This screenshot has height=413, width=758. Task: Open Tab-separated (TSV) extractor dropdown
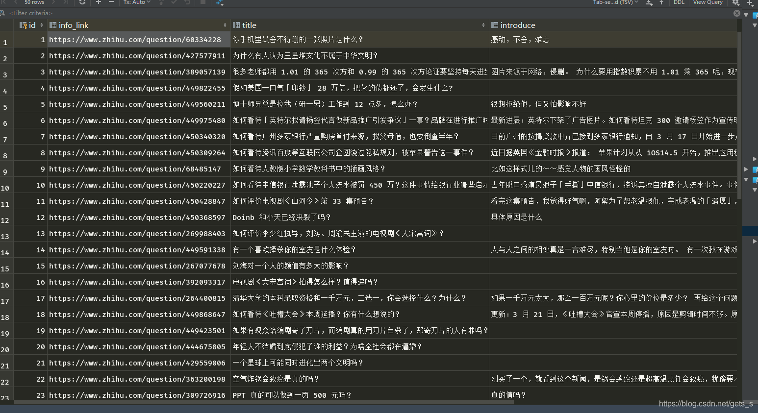(x=615, y=2)
